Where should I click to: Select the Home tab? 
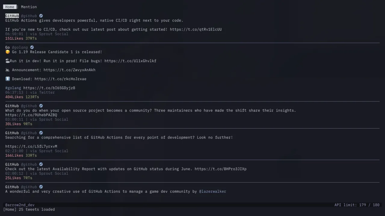10,7
